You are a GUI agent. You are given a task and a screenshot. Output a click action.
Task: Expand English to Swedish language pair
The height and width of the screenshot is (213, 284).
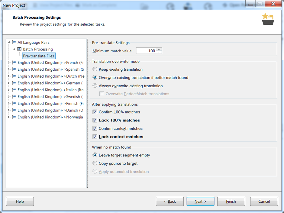click(9, 97)
